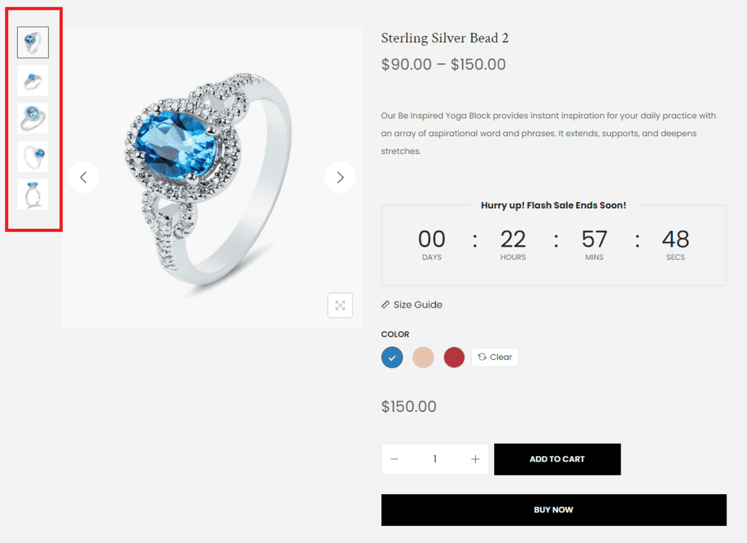Click the refresh icon in the Clear button
Image resolution: width=747 pixels, height=543 pixels.
click(482, 356)
